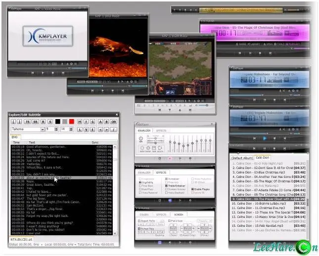This screenshot has width=319, height=256.
Task: Go to previous track in purple player
Action: [x=240, y=53]
